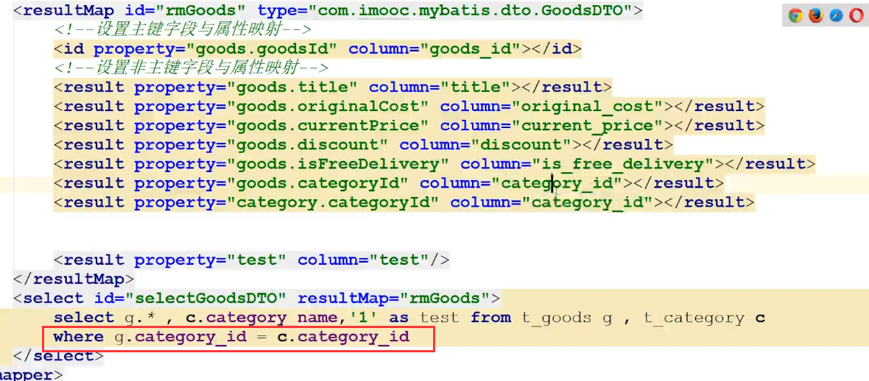Click c.category_id in the where clause
The image size is (869, 381).
point(342,337)
